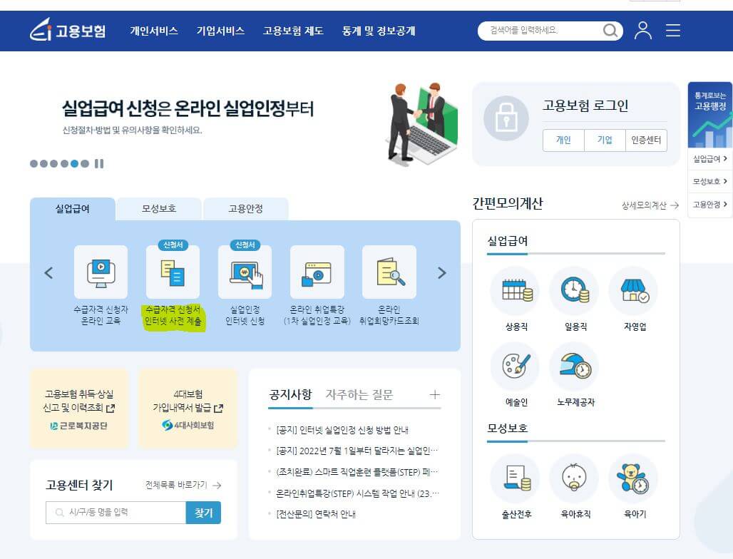Screen dimensions: 733x559
Task: Click the 수급자격 신청자 온라인 교육 icon
Action: point(101,272)
